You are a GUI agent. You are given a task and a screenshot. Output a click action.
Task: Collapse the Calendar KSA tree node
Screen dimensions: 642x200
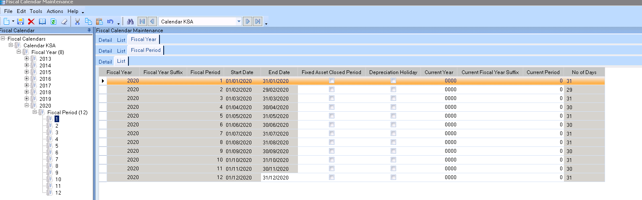point(11,45)
